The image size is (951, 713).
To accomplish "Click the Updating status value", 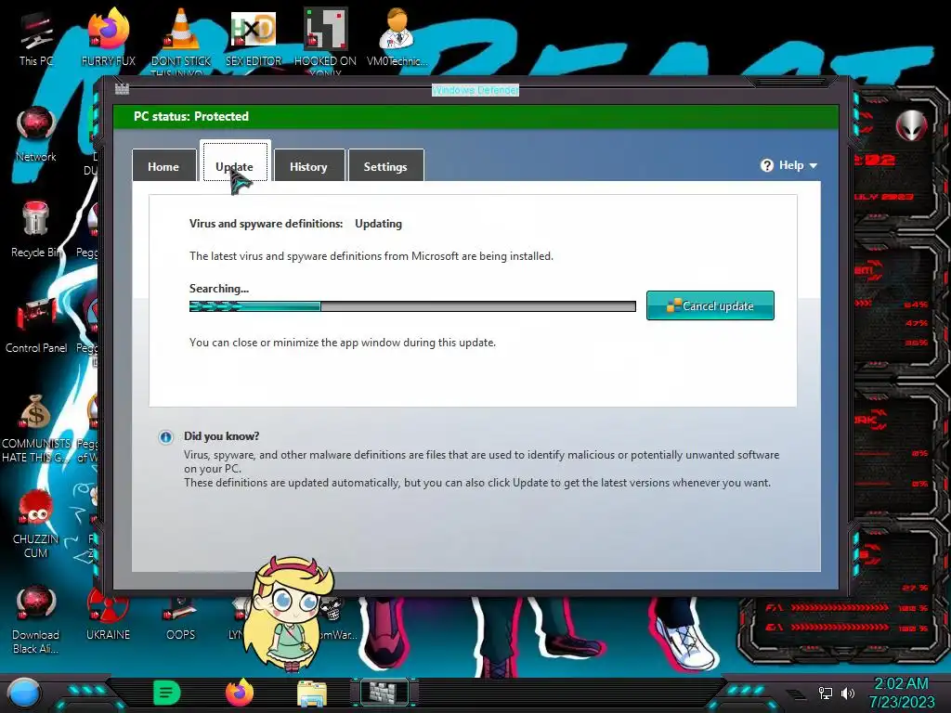I will (379, 224).
